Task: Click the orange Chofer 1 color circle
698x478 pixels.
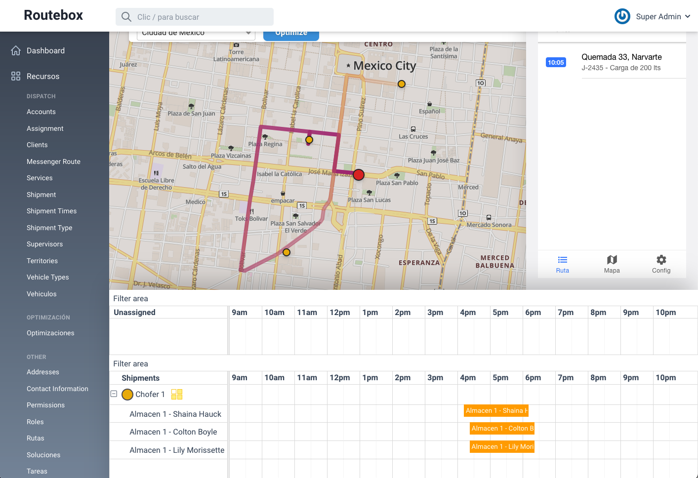Action: 127,395
